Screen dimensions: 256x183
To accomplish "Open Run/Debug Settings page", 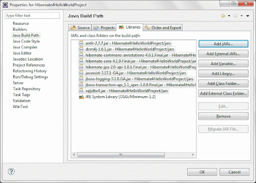I will coord(30,77).
